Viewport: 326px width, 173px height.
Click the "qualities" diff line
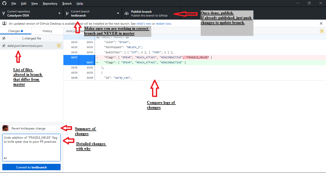point(210,52)
